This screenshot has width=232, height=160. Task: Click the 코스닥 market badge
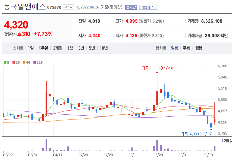click(x=68, y=7)
